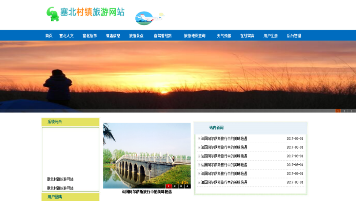Click bullet icon of first news row
Image resolution: width=356 pixels, height=201 pixels.
point(199,139)
